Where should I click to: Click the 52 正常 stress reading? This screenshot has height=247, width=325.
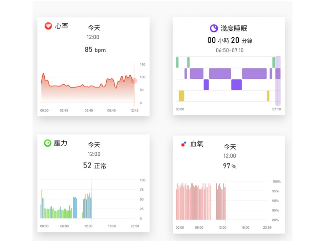pyautogui.click(x=94, y=166)
